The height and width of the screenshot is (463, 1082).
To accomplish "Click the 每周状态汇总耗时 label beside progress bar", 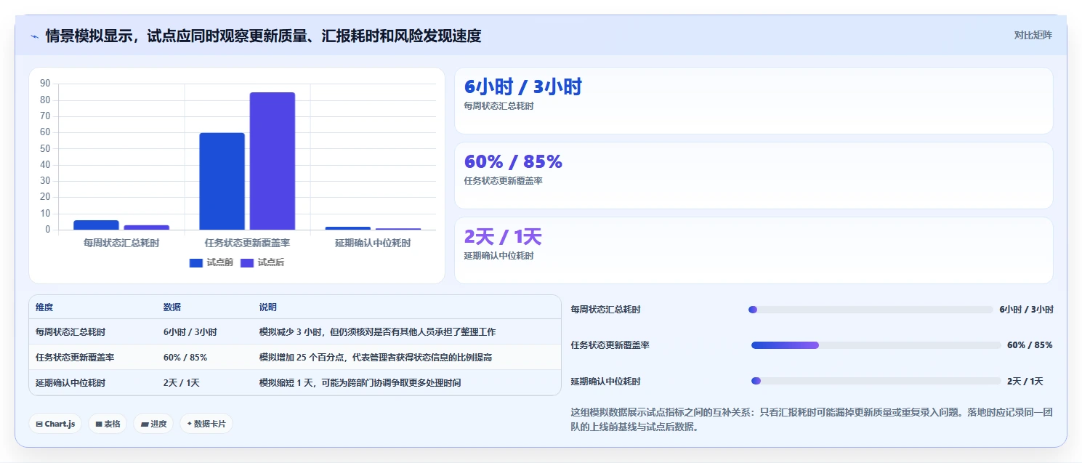I will coord(606,310).
